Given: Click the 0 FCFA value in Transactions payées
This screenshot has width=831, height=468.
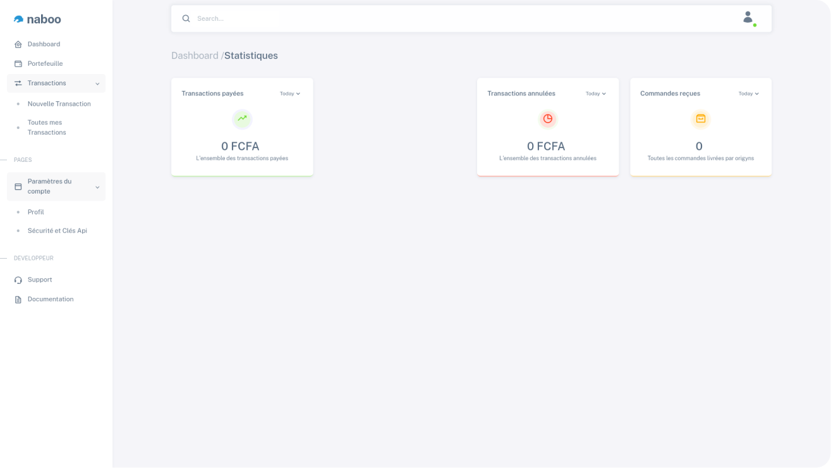Looking at the screenshot, I should coord(240,146).
